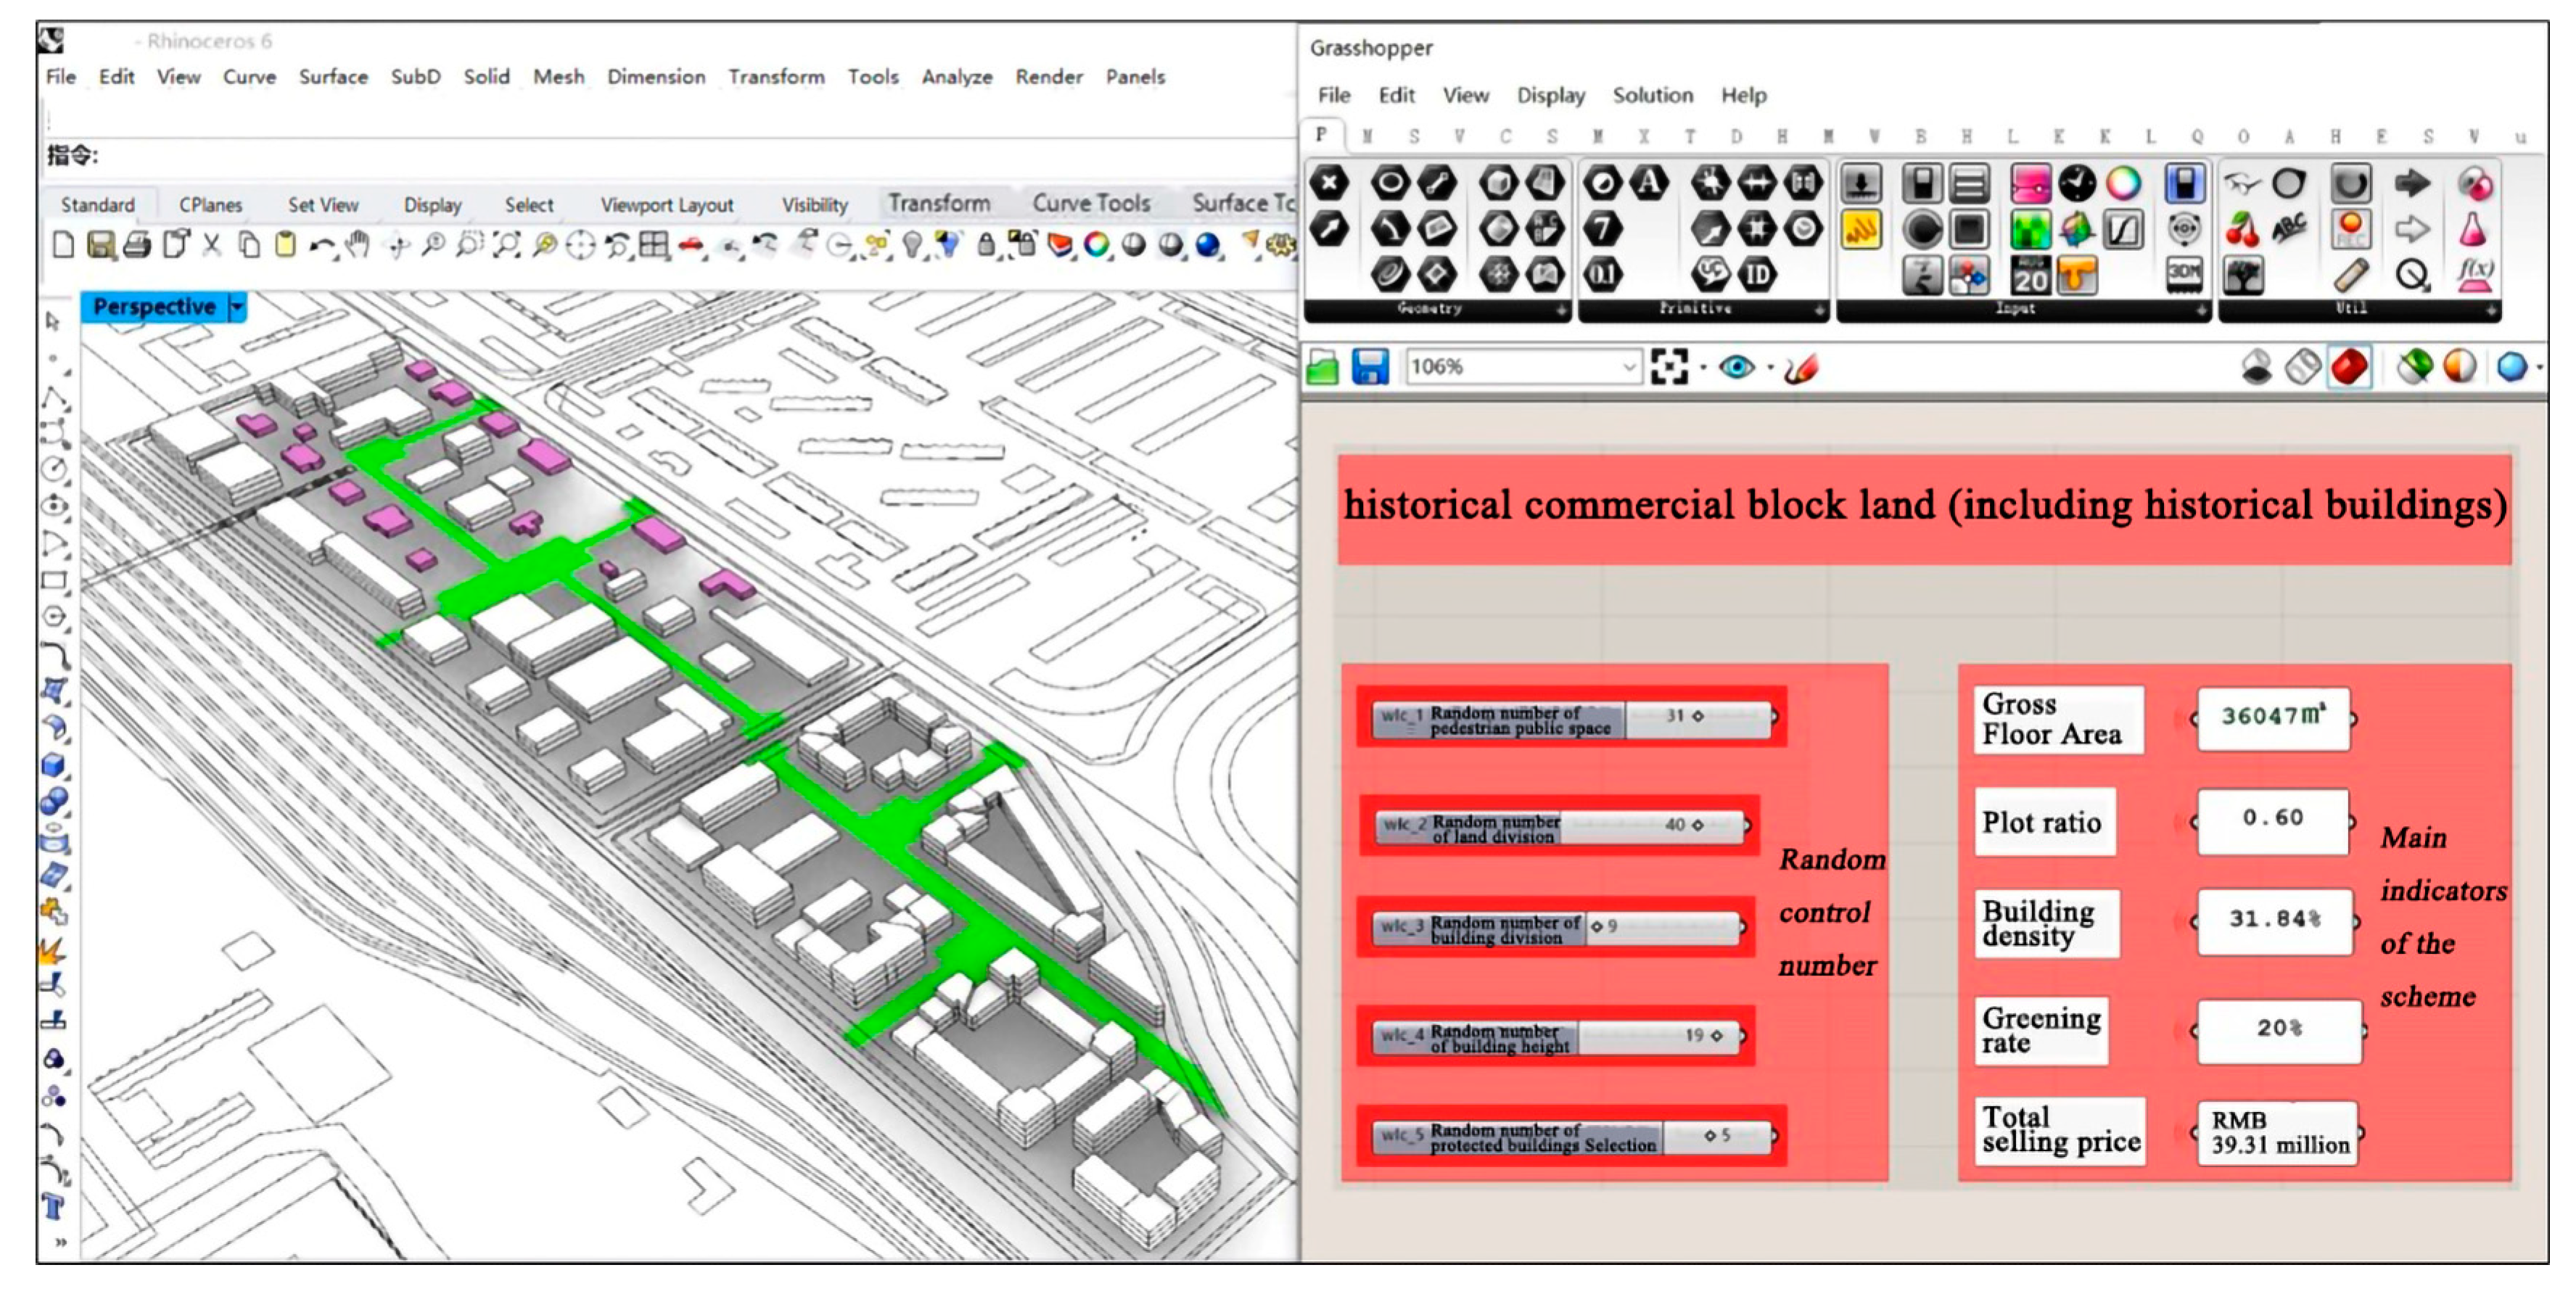
Task: Click the CPlanes toolbar tab
Action: click(210, 204)
